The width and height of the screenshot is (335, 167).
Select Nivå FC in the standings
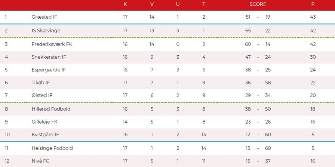41,161
